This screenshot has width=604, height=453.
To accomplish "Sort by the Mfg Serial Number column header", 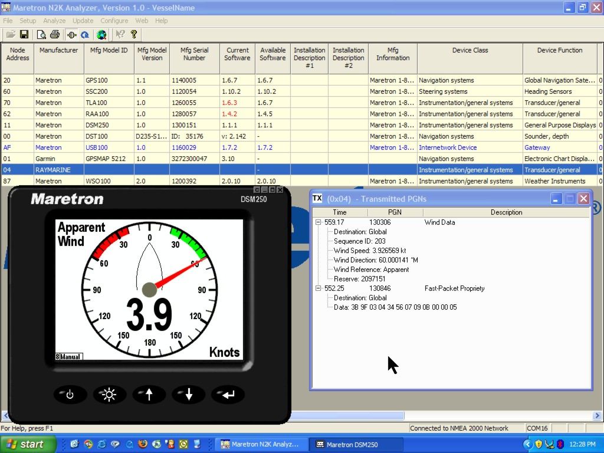I will 195,58.
